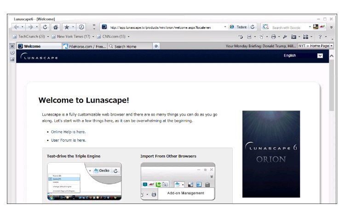Open the address bar URL dropdown arrow
The height and width of the screenshot is (220, 345).
[x=225, y=27]
